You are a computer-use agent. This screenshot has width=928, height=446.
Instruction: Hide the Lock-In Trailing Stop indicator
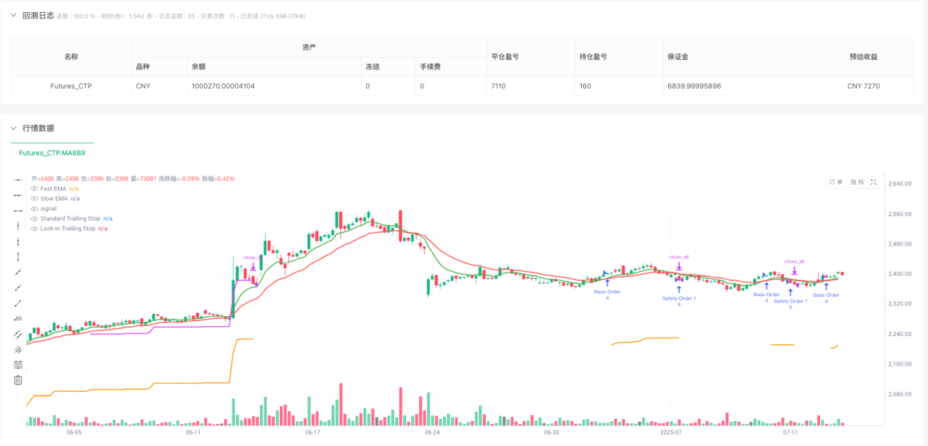[34, 228]
